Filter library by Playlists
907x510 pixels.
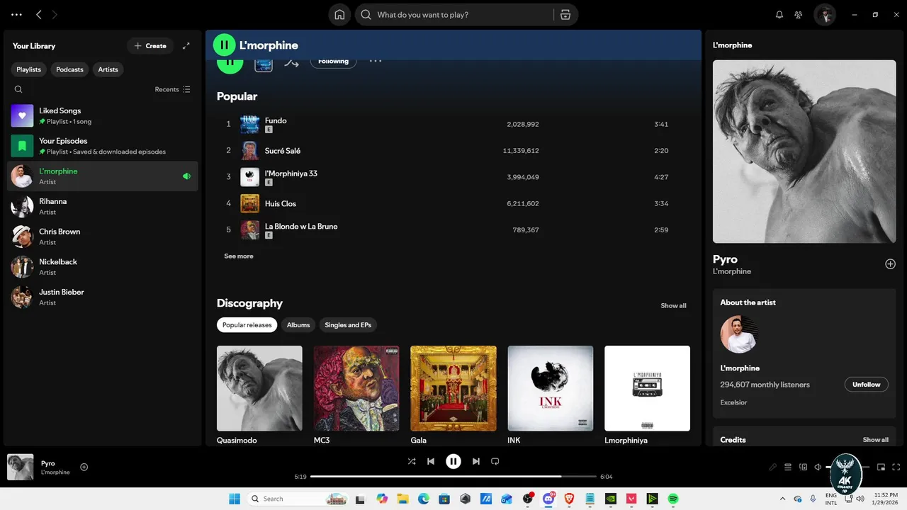coord(29,69)
